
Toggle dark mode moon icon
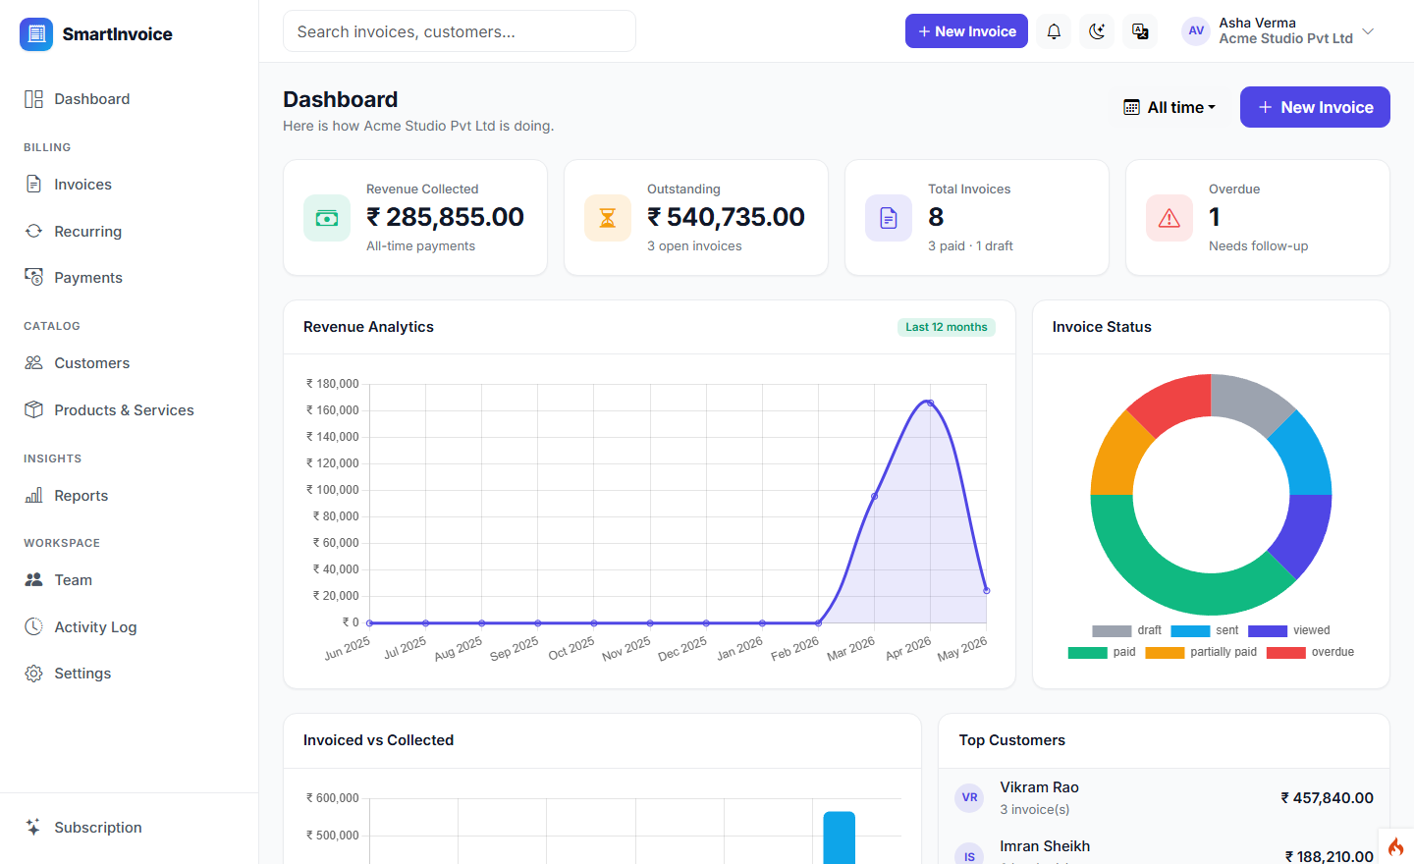(1097, 31)
